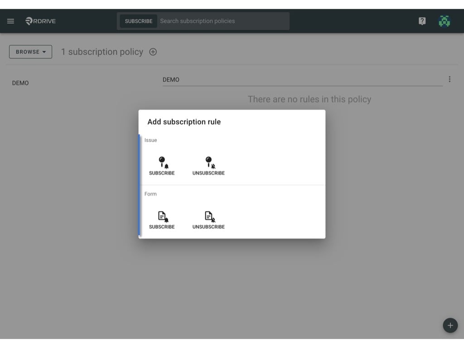Click the RDRIVE logo
The width and height of the screenshot is (464, 348).
pos(40,21)
